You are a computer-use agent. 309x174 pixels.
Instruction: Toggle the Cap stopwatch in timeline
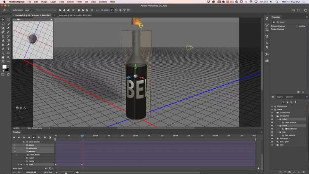click(27, 165)
